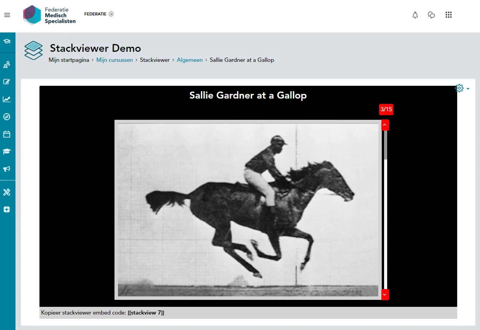Click the grey stack scrollbar thumb
Viewport: 480px width, 330px height.
(385, 145)
